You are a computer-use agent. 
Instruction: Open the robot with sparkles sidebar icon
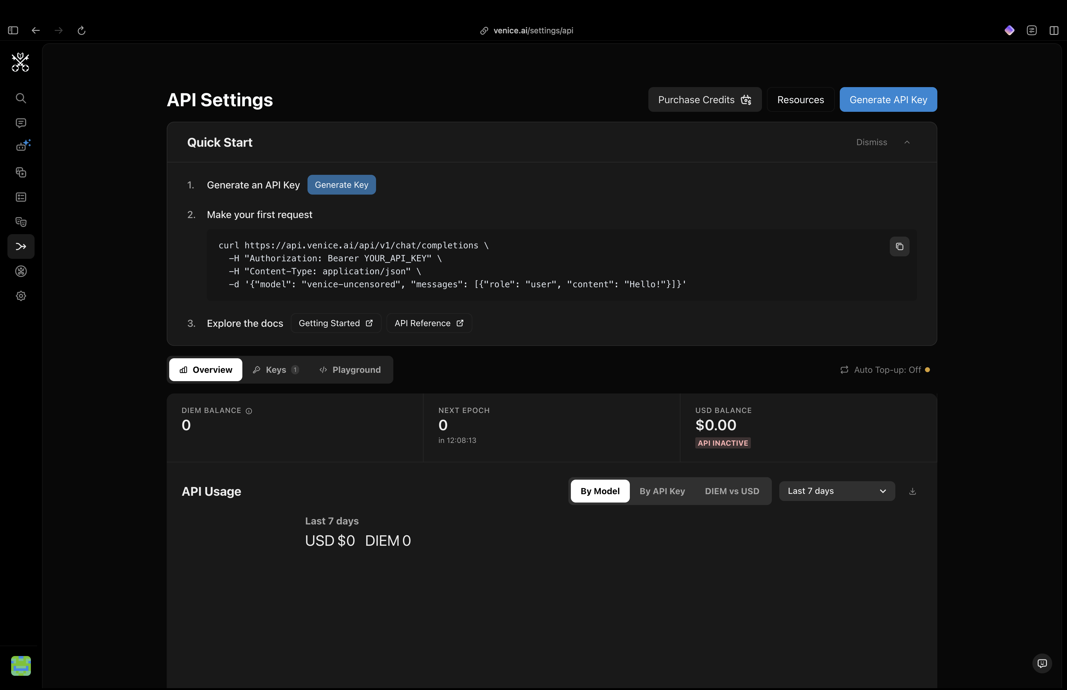tap(23, 145)
